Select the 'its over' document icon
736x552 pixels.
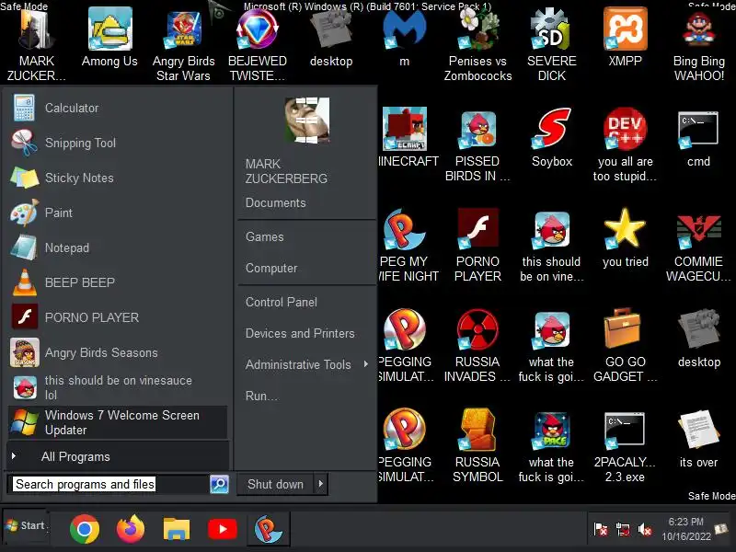[x=698, y=439]
